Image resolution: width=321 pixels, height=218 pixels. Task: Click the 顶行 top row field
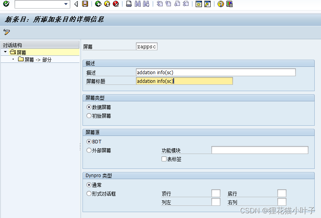coord(216,193)
